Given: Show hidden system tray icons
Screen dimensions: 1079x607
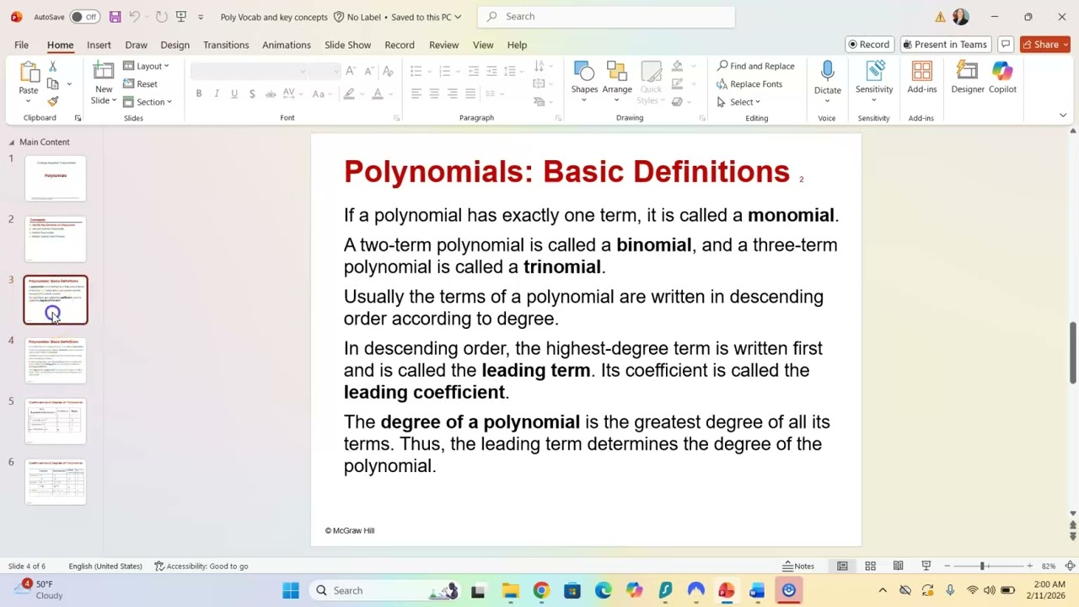Looking at the screenshot, I should pos(883,591).
